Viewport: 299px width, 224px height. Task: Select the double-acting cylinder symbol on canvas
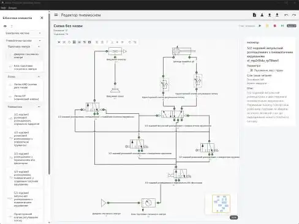[x=183, y=51]
